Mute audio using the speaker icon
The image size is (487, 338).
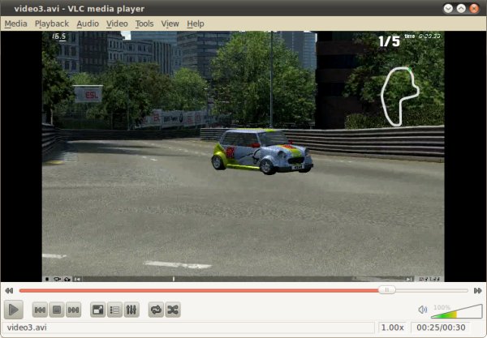coord(423,310)
